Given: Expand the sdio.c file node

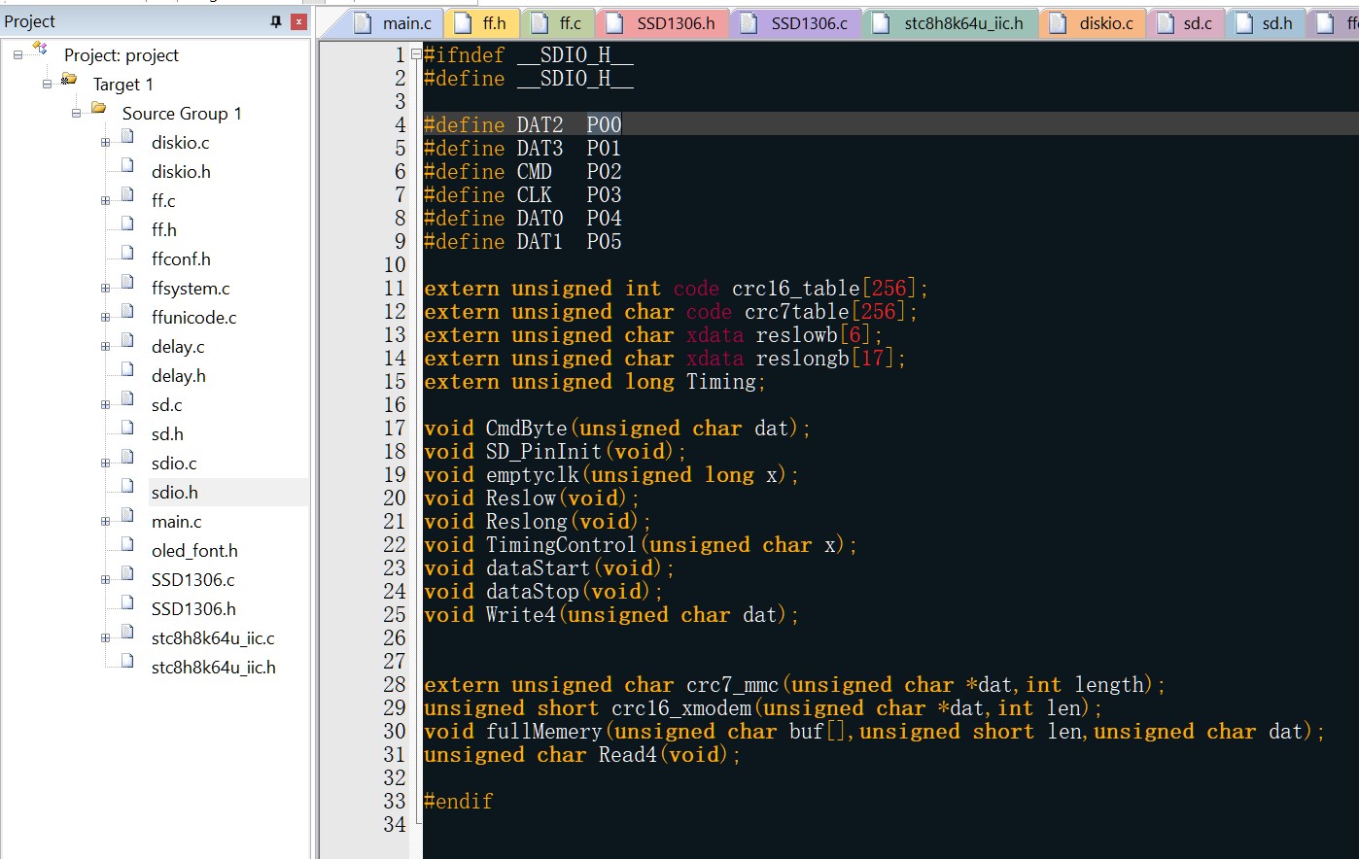Looking at the screenshot, I should point(105,464).
